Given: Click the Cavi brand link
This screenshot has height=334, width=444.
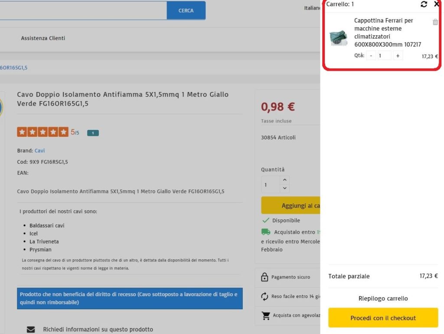Looking at the screenshot, I should [39, 151].
